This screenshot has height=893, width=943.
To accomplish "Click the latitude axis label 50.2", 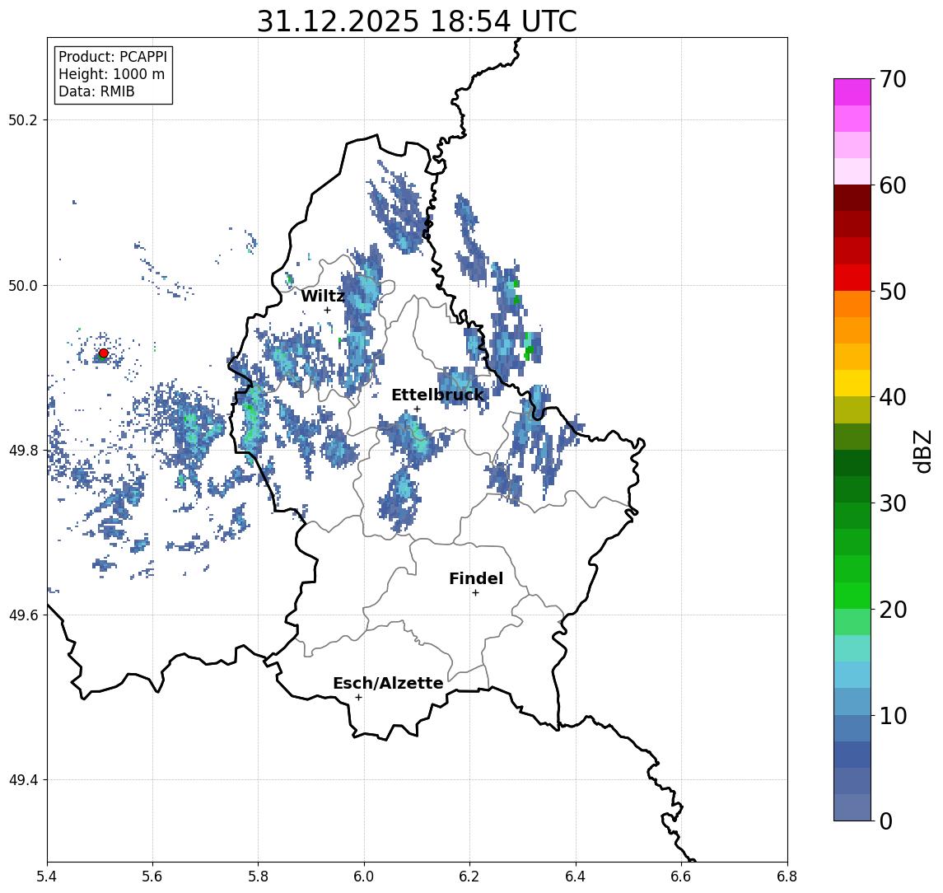I will [x=23, y=119].
